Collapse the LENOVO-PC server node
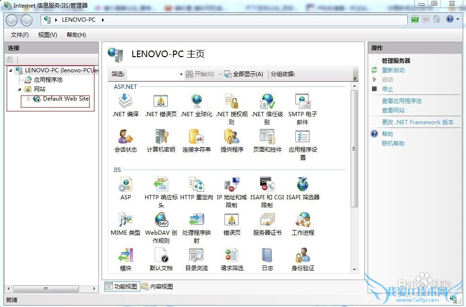Viewport: 466px width, 307px height. (11, 70)
